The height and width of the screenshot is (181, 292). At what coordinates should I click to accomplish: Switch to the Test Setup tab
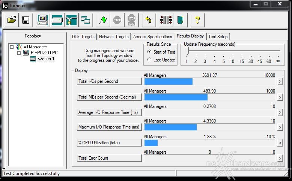coord(218,37)
